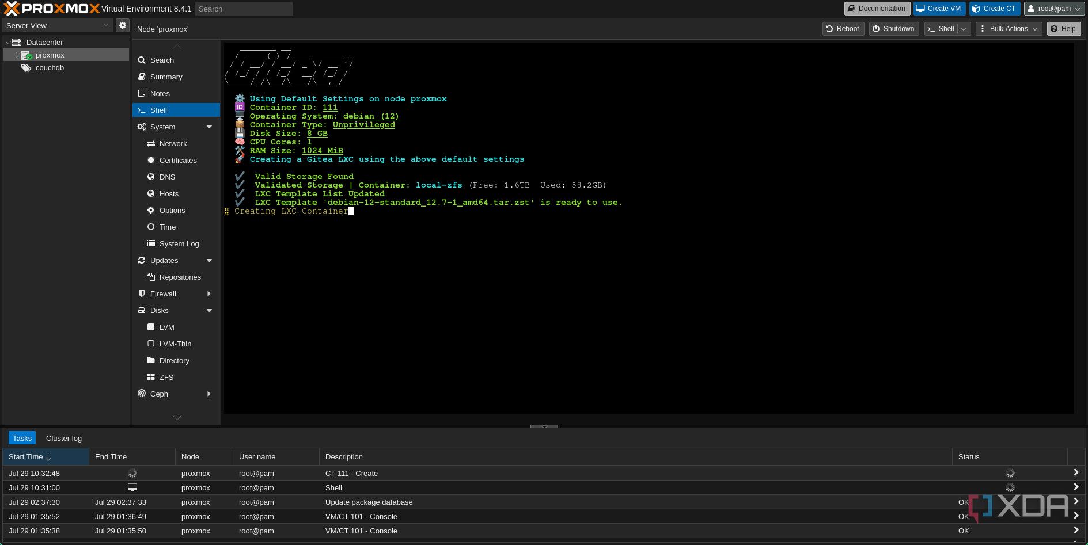Open details arrow for CT 111 - Create
The height and width of the screenshot is (545, 1088).
coord(1076,472)
